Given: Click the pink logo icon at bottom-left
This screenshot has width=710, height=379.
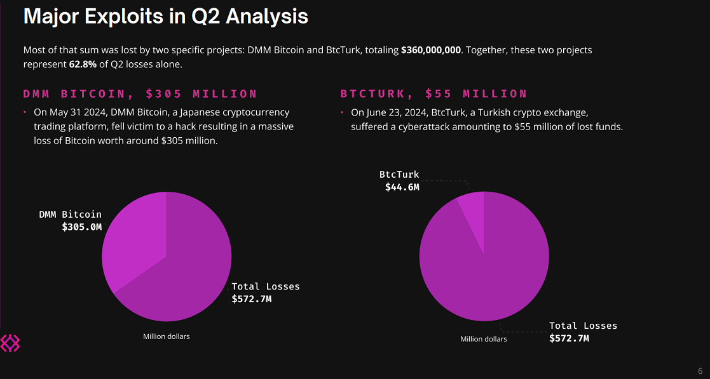Looking at the screenshot, I should [10, 343].
